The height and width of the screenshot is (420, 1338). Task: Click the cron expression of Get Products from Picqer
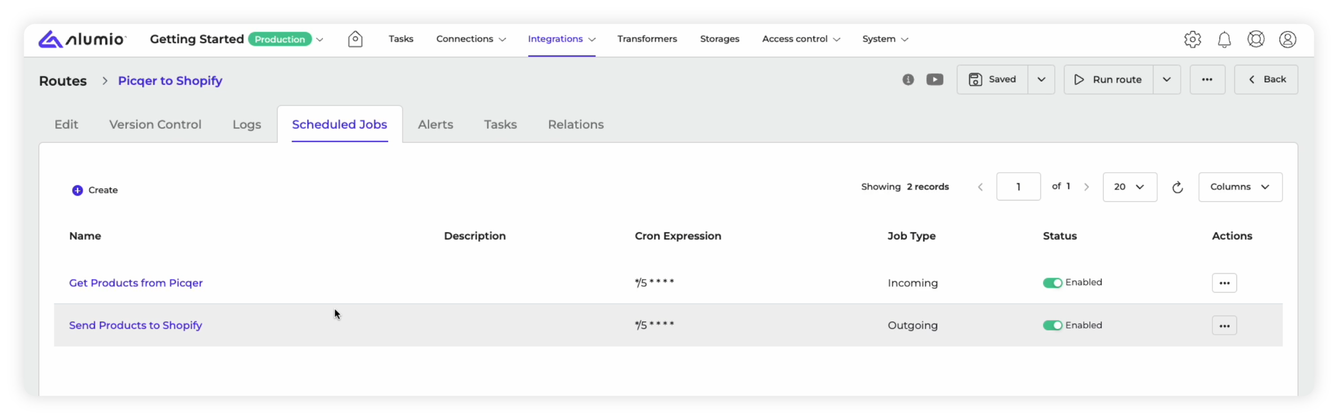(654, 282)
